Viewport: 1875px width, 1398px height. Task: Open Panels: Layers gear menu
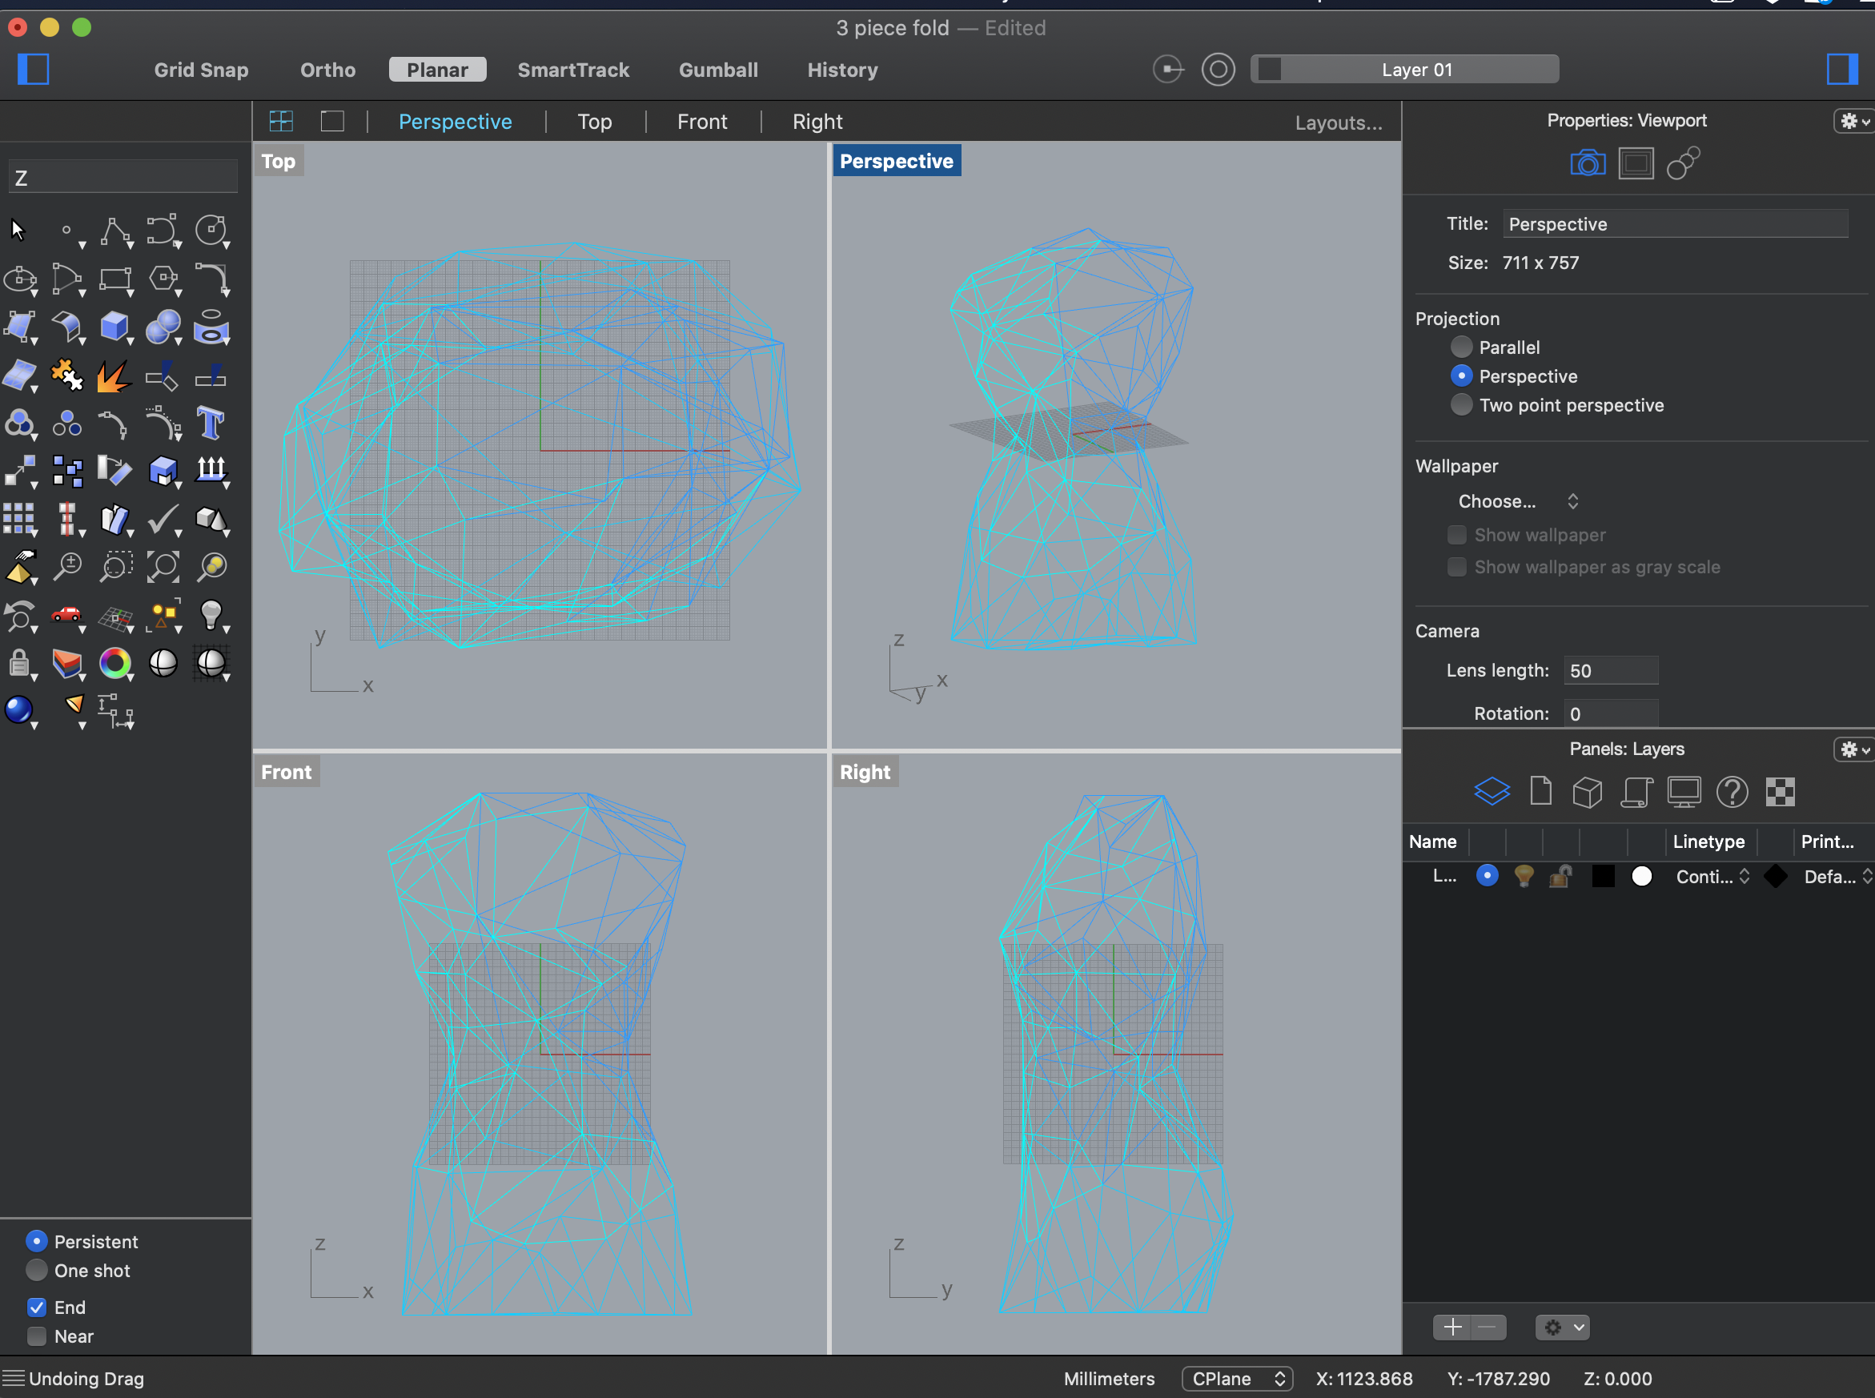coord(1853,749)
